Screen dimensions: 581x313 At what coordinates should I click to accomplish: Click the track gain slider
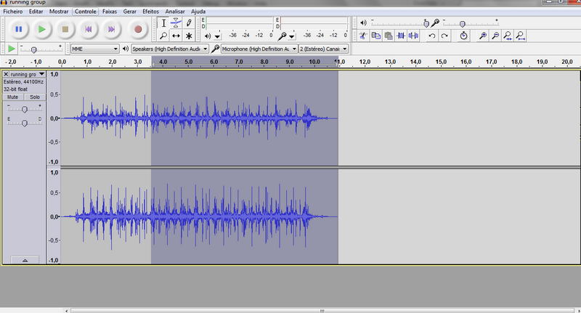click(x=25, y=109)
